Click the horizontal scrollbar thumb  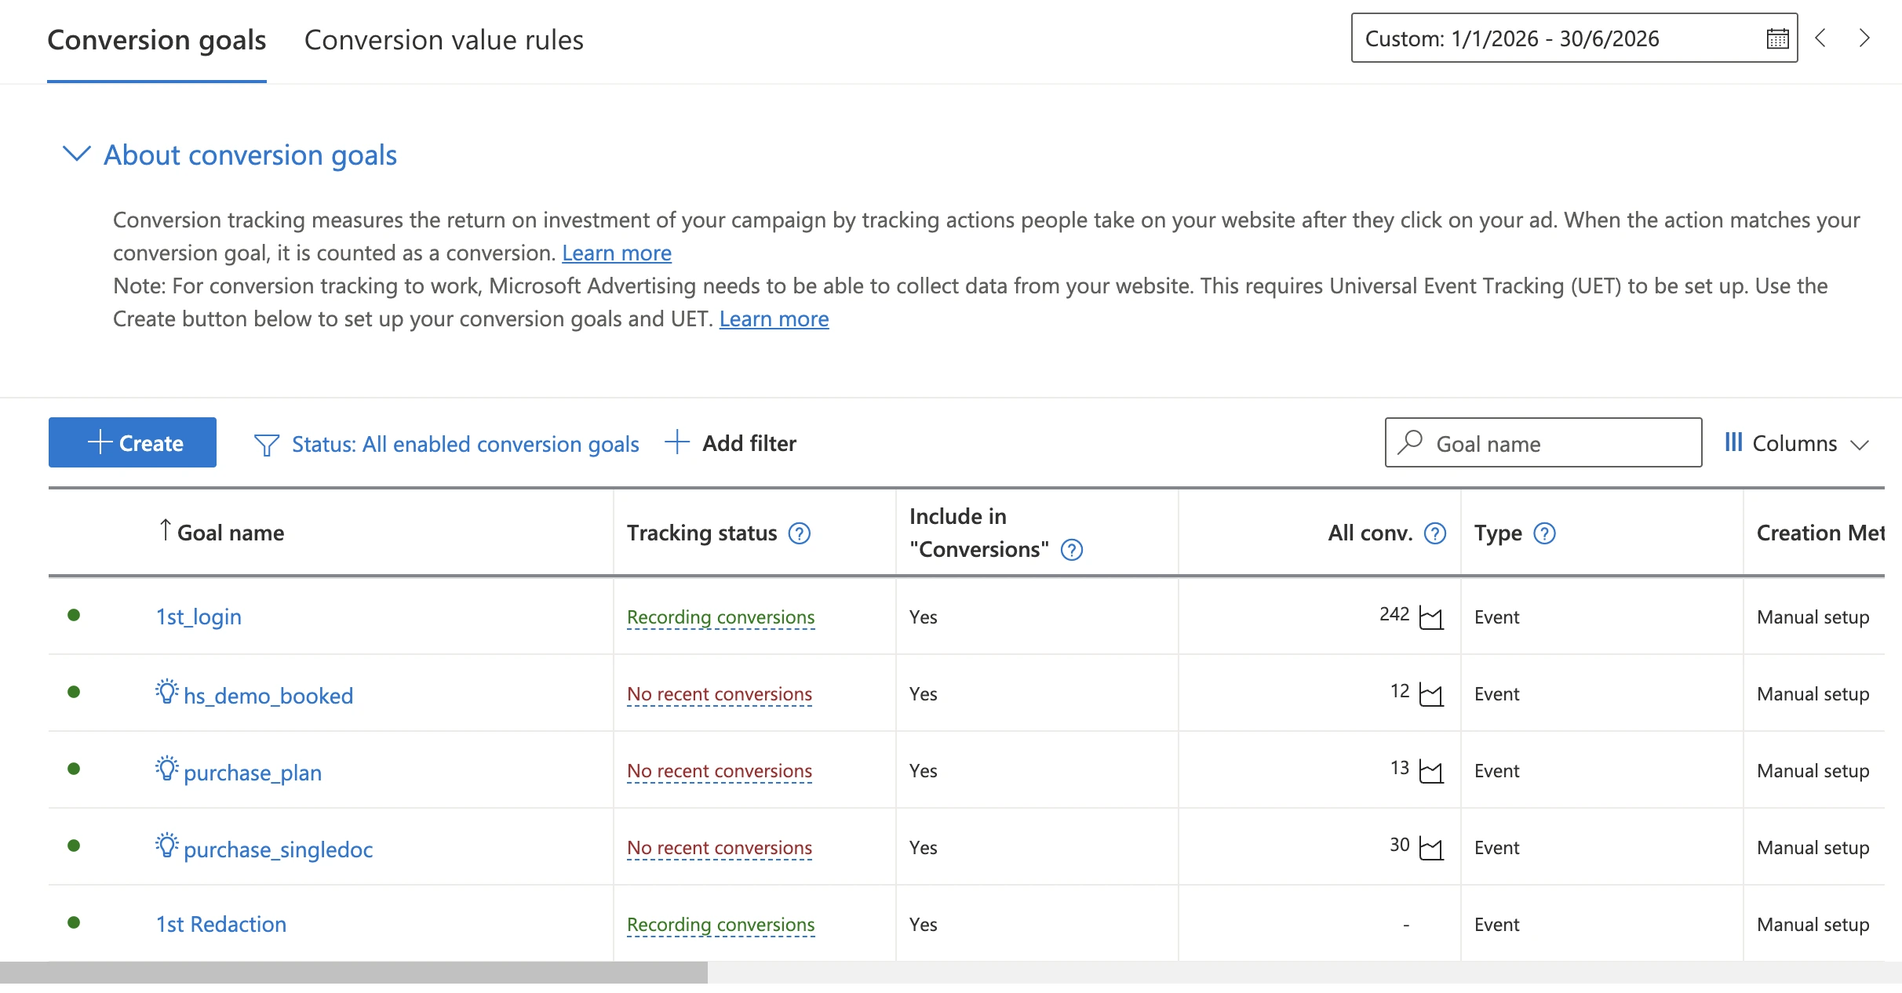(x=354, y=973)
